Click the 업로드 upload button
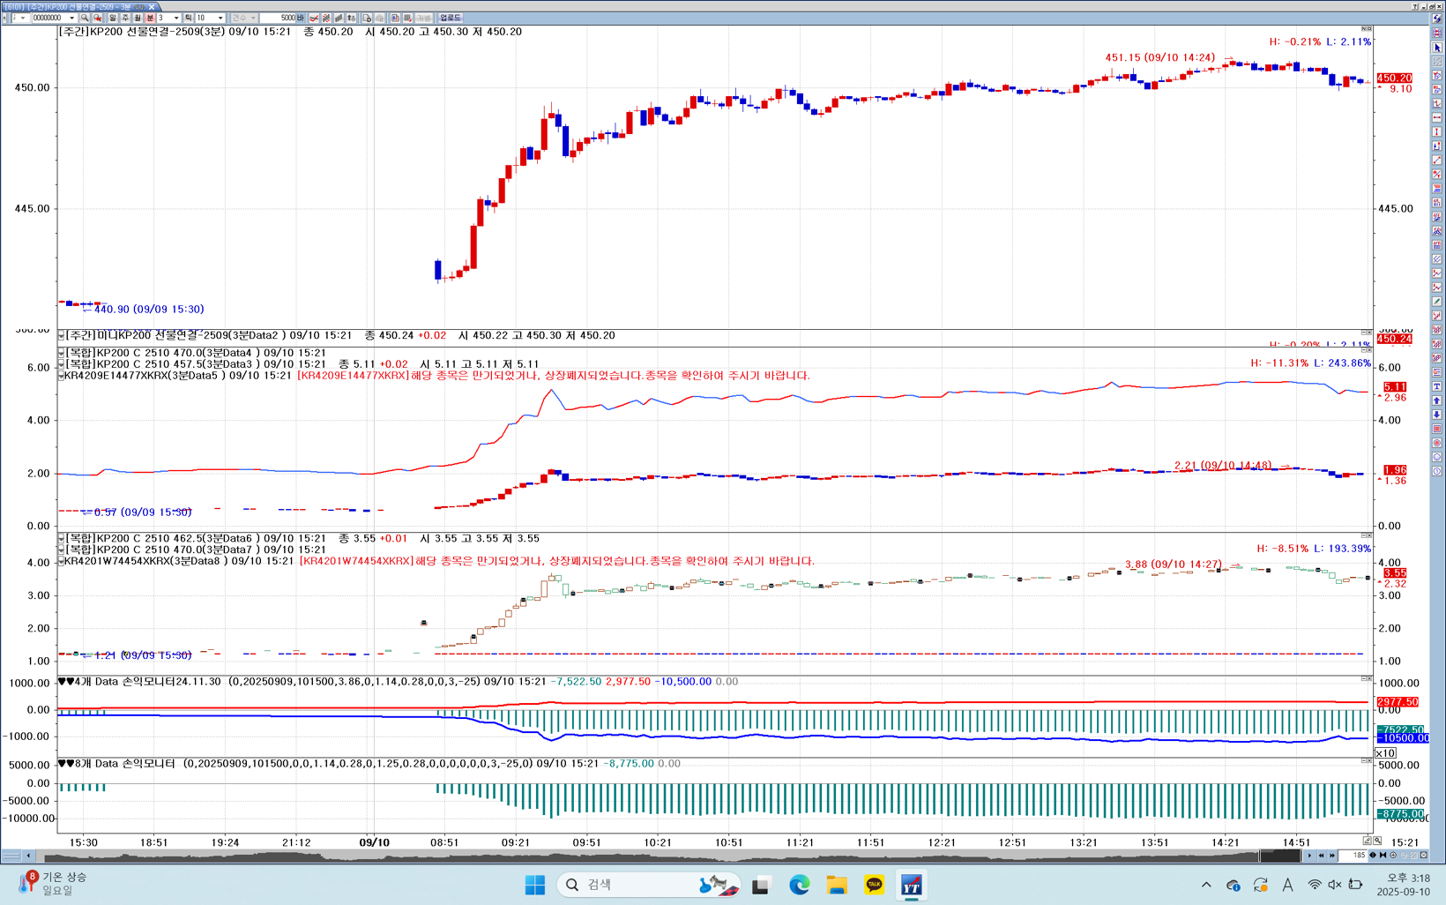This screenshot has height=905, width=1446. click(450, 18)
